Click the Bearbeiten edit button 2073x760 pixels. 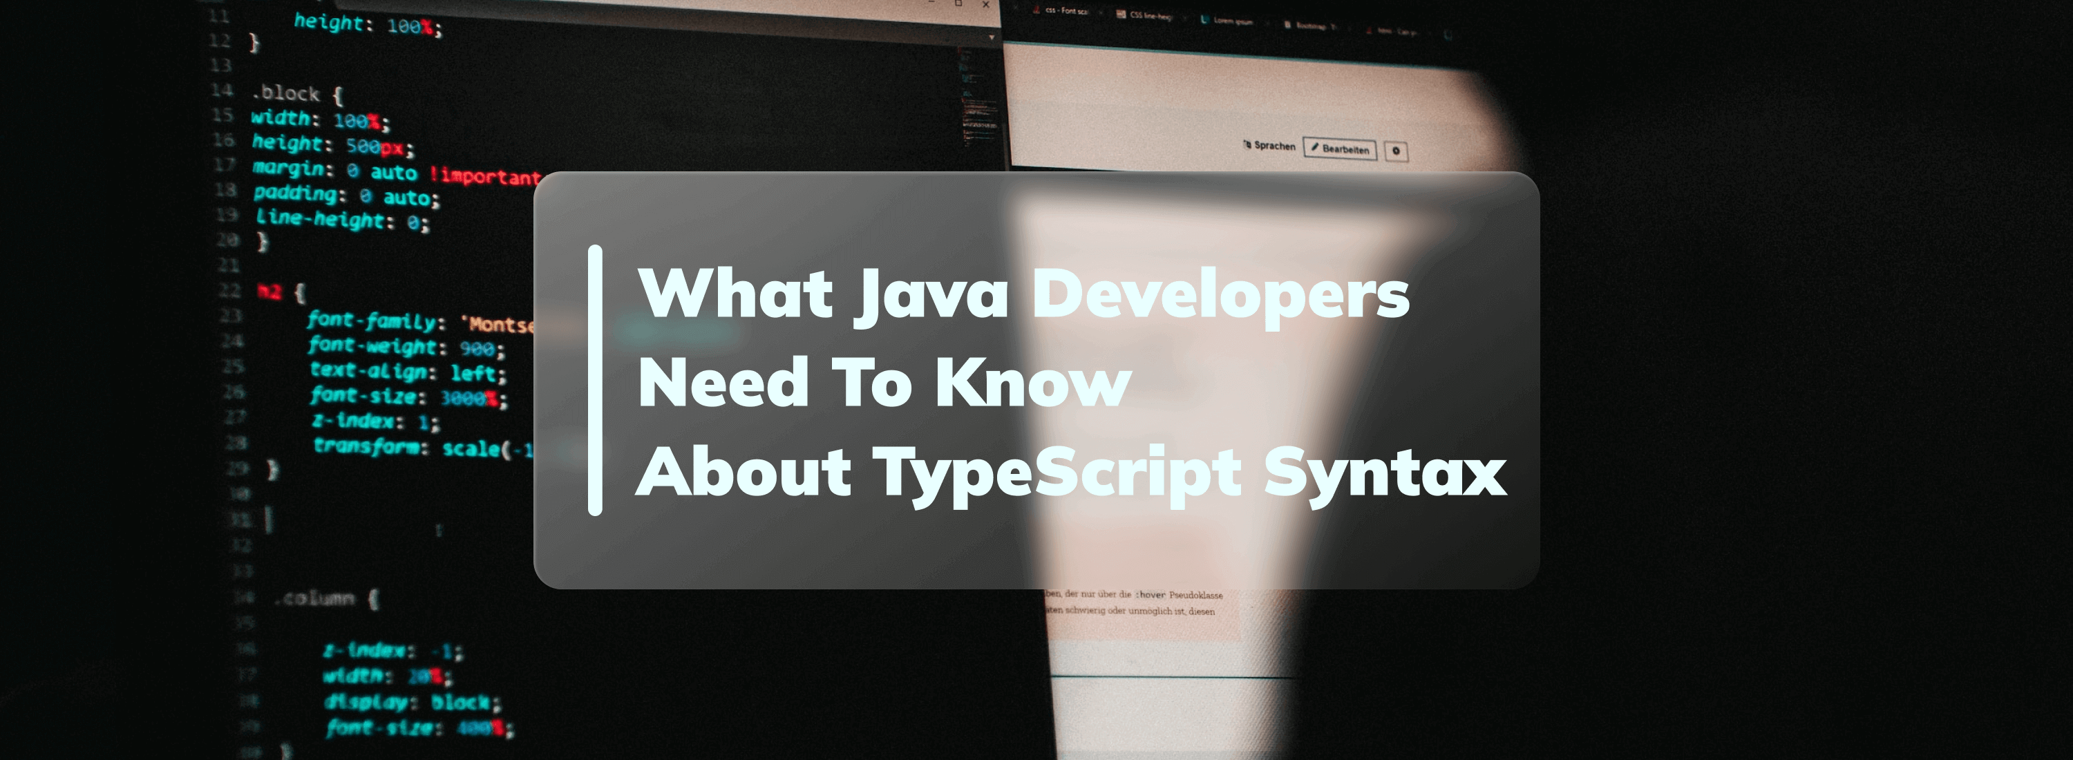1340,149
